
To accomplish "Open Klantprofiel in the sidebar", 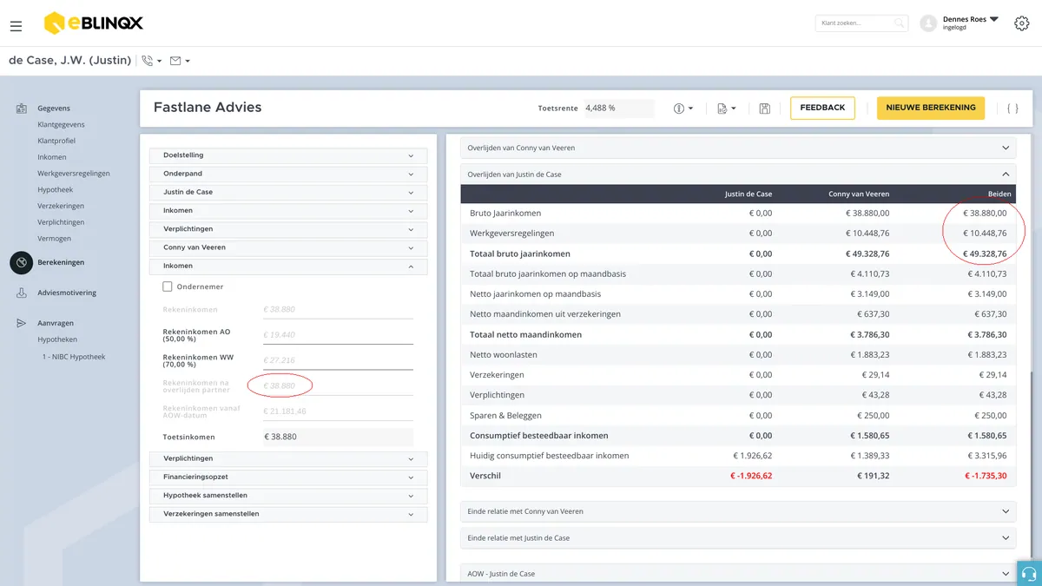I will [x=56, y=141].
